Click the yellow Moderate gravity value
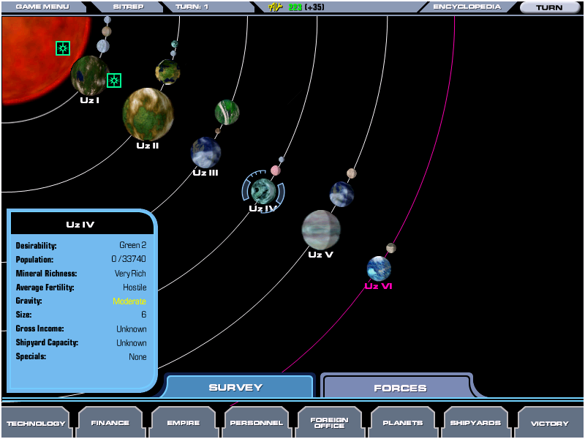Viewport: 585px width, 439px height. click(129, 301)
